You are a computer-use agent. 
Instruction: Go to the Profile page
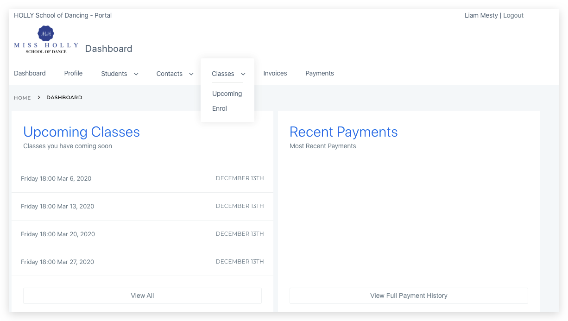click(73, 73)
